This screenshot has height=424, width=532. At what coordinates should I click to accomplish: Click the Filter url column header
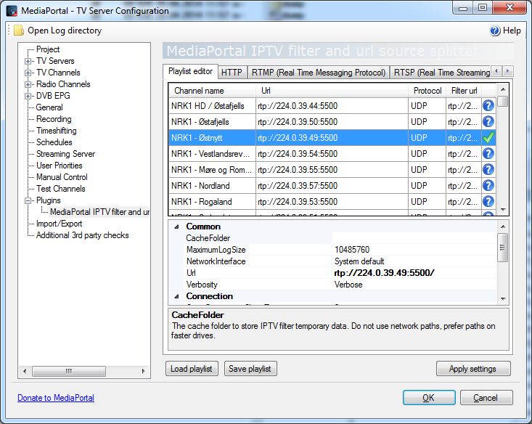click(x=464, y=91)
